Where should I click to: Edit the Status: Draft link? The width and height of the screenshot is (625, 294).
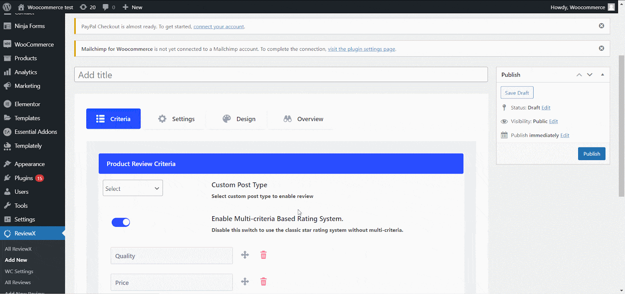(x=546, y=108)
